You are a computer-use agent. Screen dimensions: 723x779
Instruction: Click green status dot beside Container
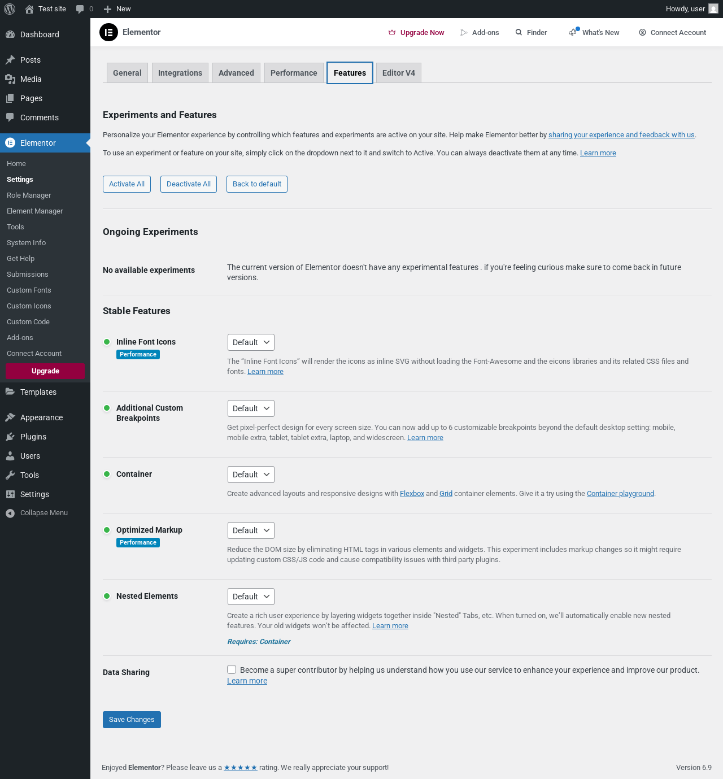tap(107, 474)
